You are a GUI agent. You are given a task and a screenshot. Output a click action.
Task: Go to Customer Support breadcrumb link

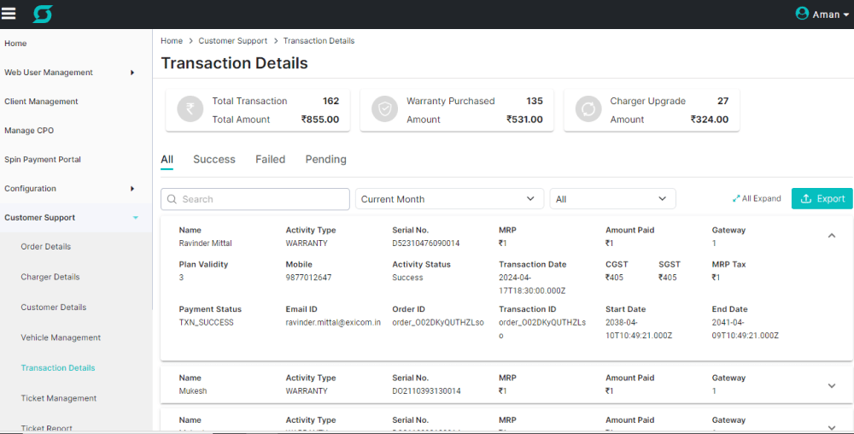click(232, 41)
